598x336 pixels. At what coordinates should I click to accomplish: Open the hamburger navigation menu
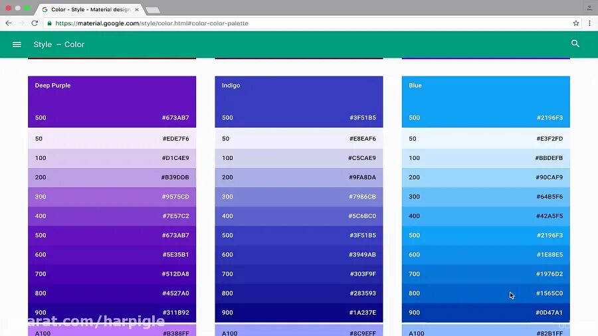[x=17, y=44]
